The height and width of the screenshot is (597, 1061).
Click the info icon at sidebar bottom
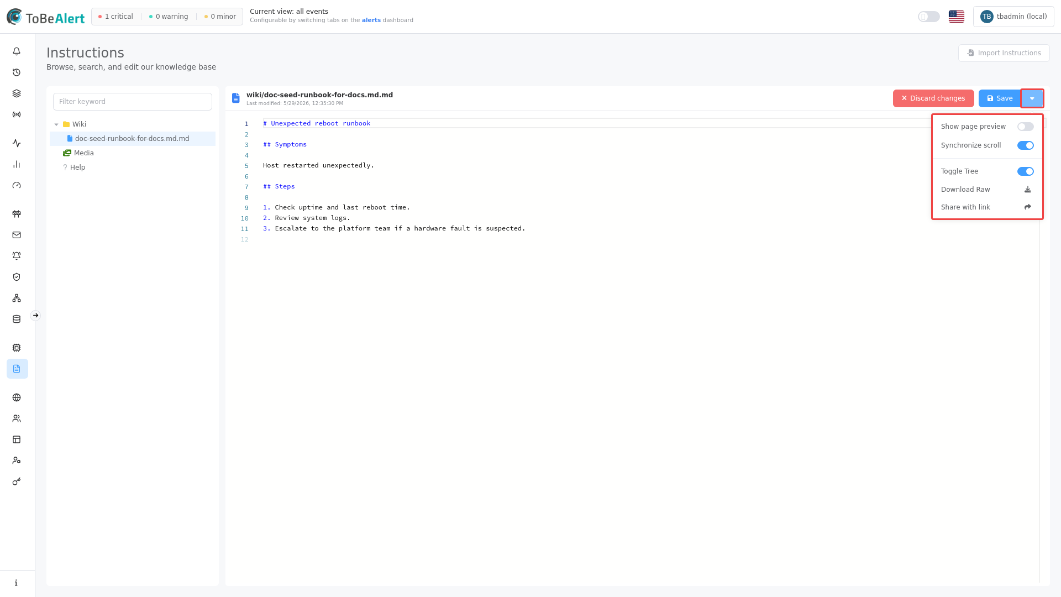(17, 583)
